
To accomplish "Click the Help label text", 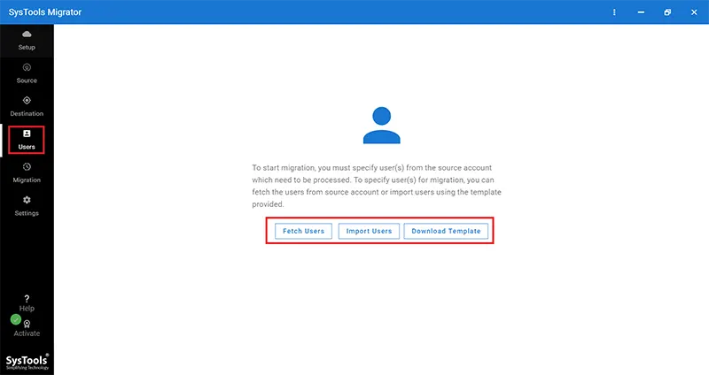I will click(27, 309).
